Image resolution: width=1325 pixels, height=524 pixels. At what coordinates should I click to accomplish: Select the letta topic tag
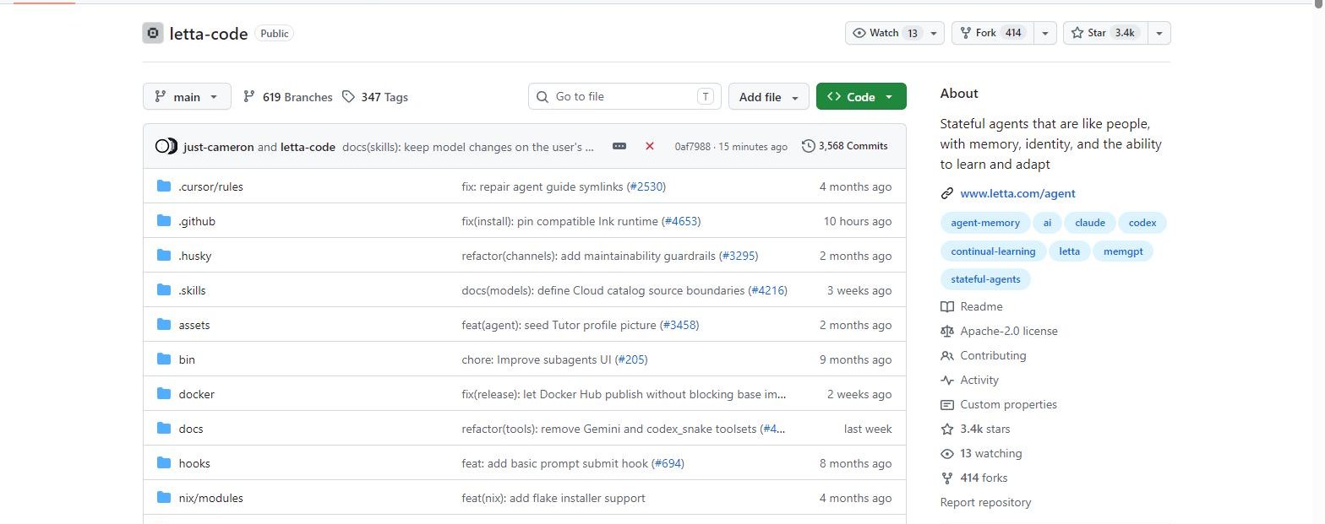[x=1069, y=251]
